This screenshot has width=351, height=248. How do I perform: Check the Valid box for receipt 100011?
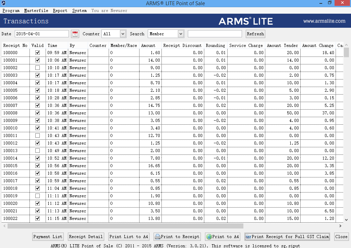click(37, 135)
